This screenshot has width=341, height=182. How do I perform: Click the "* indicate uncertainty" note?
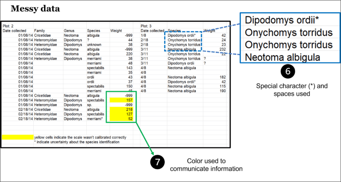(x=77, y=142)
